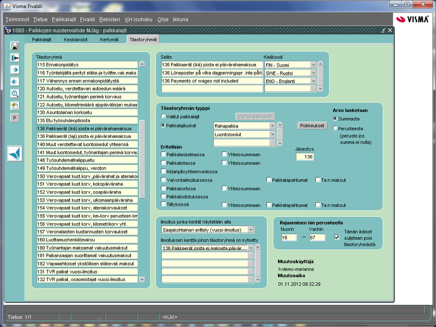This screenshot has width=436, height=327.
Task: Open the Ohje menu
Action: (163, 20)
